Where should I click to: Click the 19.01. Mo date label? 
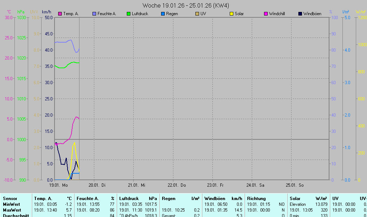(x=58, y=185)
